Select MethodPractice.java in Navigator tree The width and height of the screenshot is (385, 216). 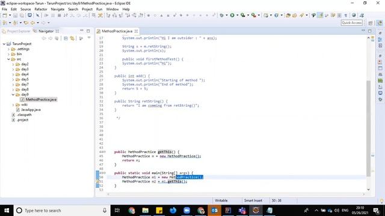click(x=38, y=100)
